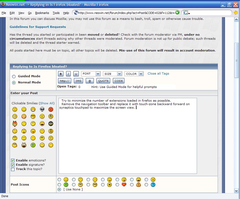Click the site favicon in address bar

(x=76, y=13)
